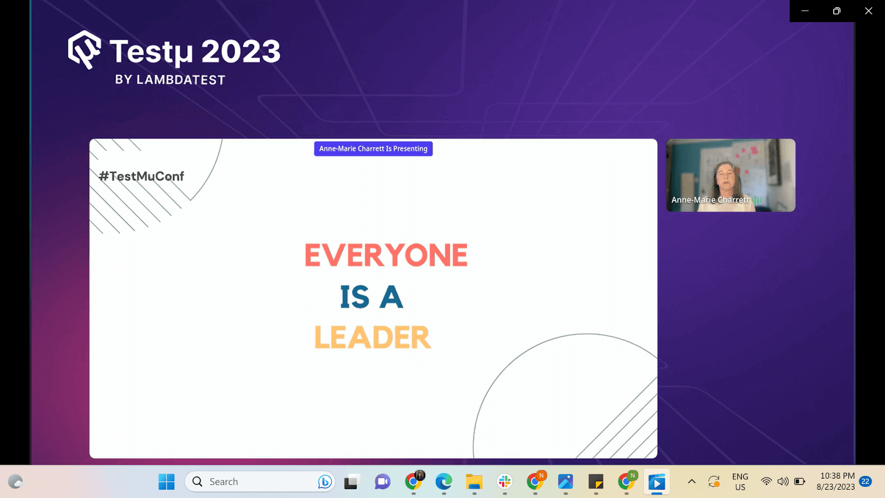
Task: Open Task View from the taskbar
Action: pos(351,482)
